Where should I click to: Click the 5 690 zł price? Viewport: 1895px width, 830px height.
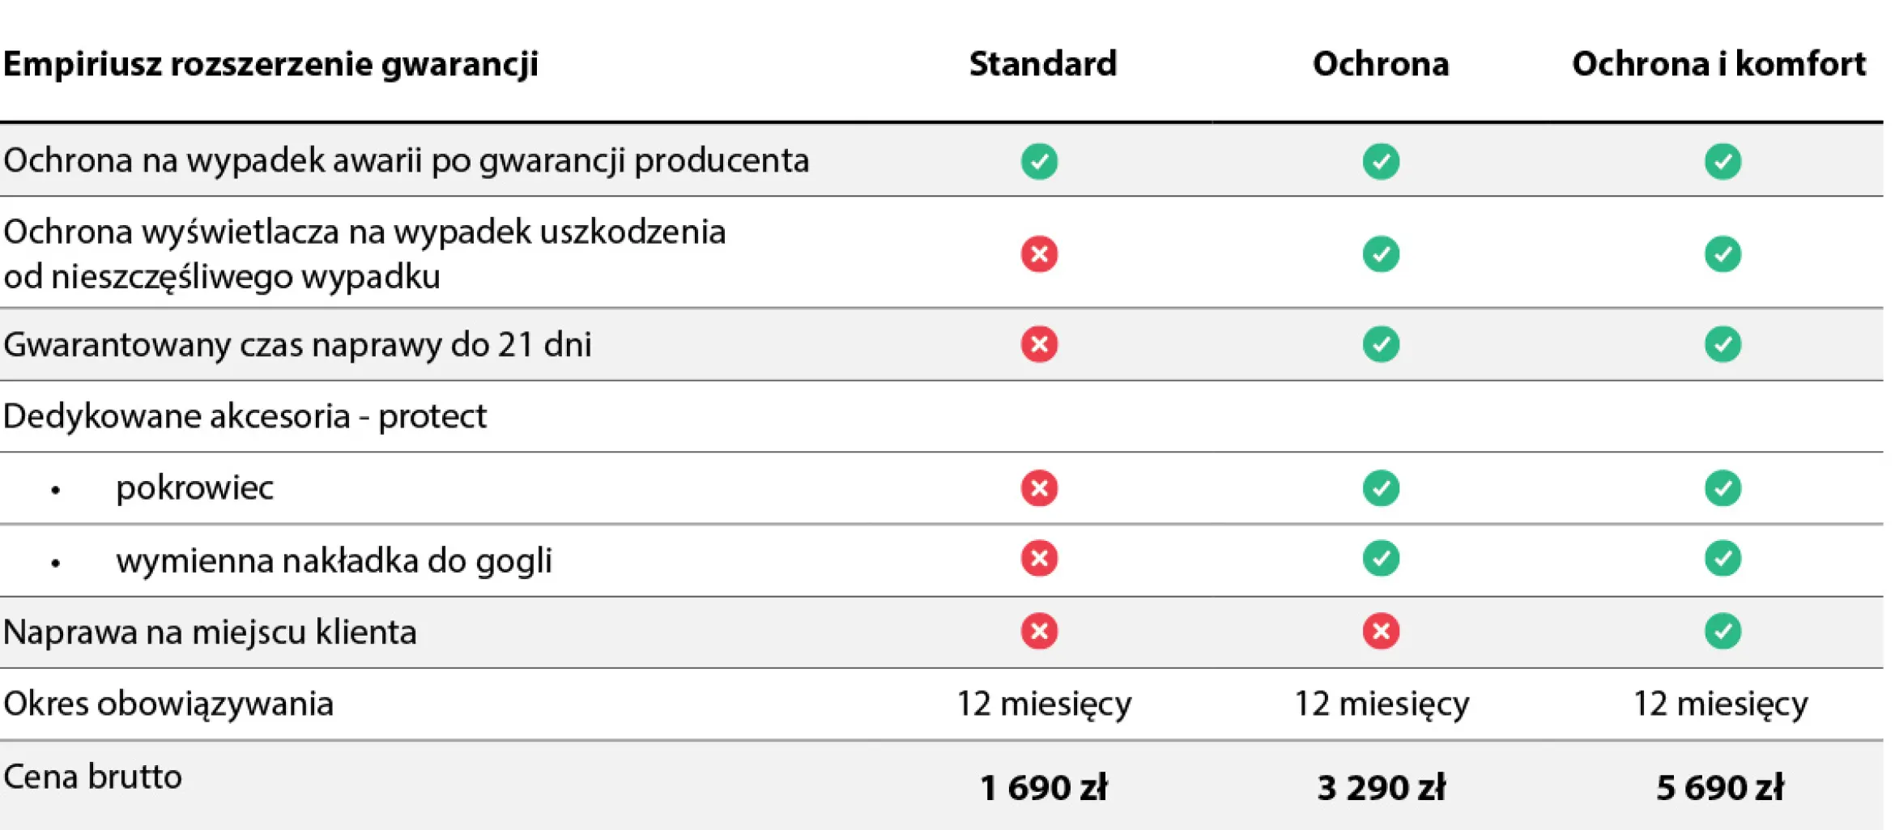click(x=1719, y=787)
